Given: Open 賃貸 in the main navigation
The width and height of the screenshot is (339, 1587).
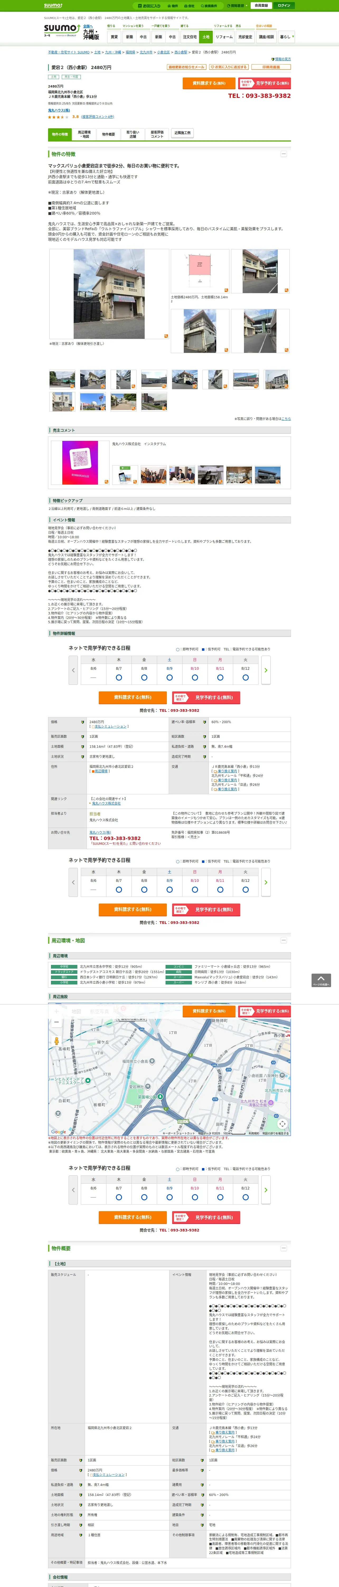Looking at the screenshot, I should (114, 37).
